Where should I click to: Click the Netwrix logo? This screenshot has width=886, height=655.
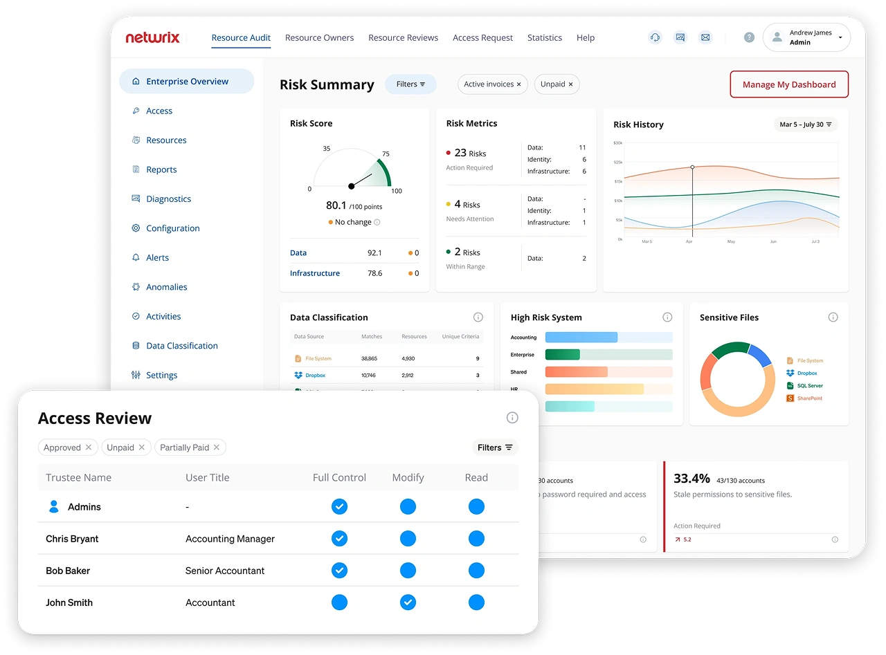(152, 38)
